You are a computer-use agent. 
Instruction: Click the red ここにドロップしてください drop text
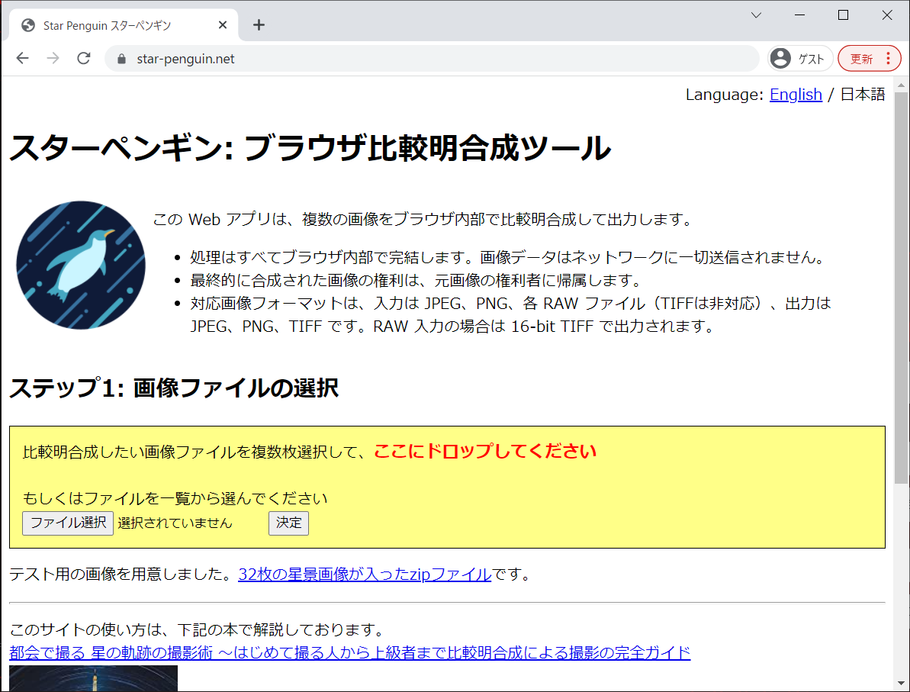485,451
